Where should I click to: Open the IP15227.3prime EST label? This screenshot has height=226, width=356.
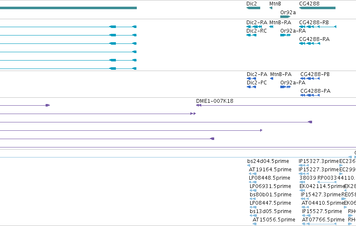pyautogui.click(x=319, y=170)
